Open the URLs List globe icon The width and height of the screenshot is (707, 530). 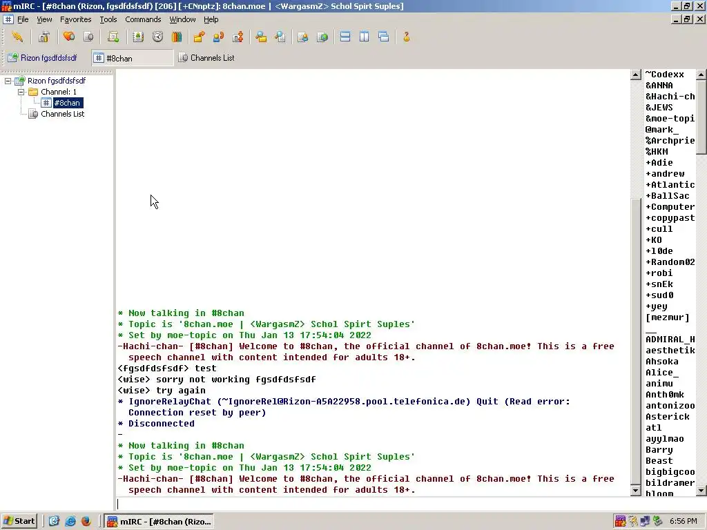[x=322, y=37]
